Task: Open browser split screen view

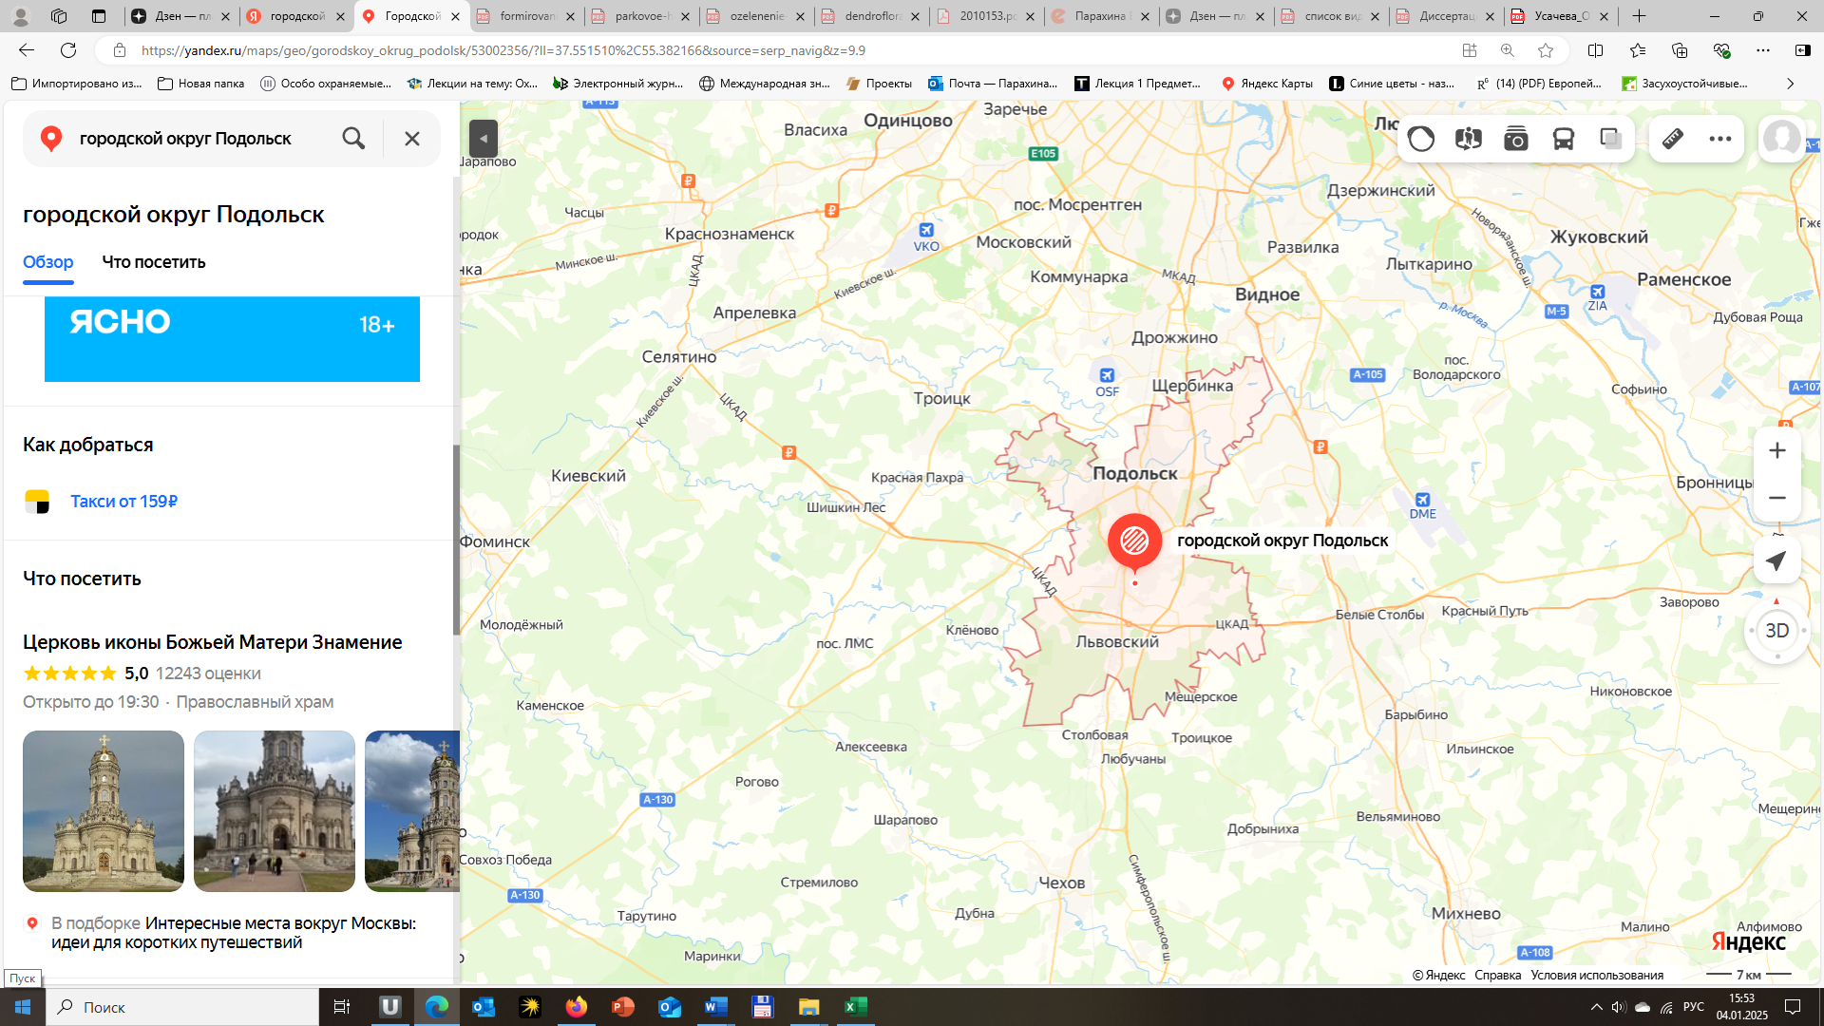Action: point(1596,50)
